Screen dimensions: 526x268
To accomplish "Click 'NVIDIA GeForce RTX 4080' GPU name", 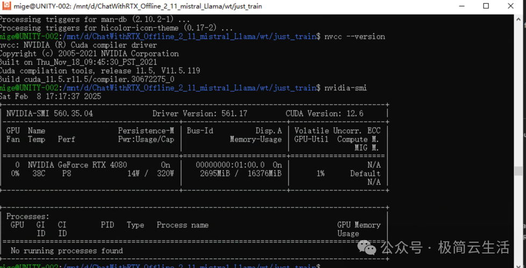I will point(77,165).
